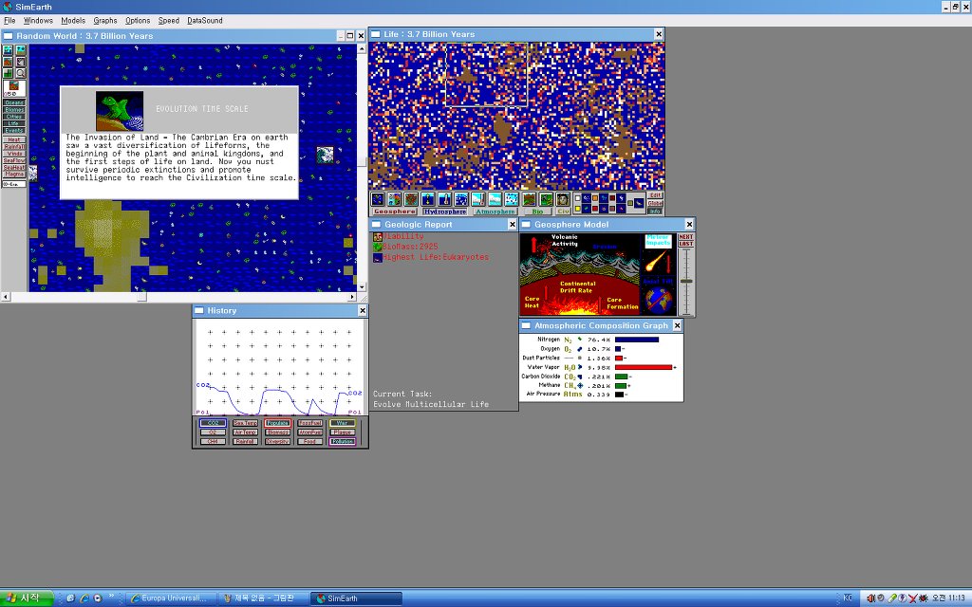
Task: Click the Global button in Life window
Action: click(655, 203)
